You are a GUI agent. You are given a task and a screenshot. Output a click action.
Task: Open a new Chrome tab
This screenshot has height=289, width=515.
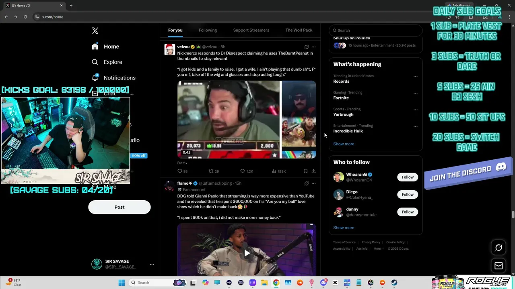point(71,6)
